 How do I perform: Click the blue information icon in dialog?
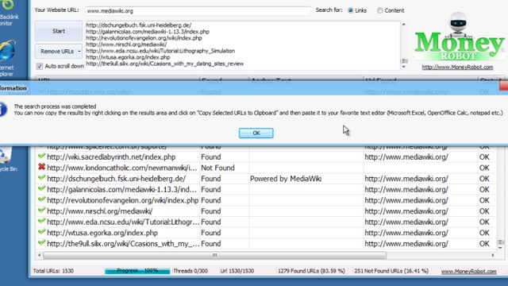click(x=2, y=110)
